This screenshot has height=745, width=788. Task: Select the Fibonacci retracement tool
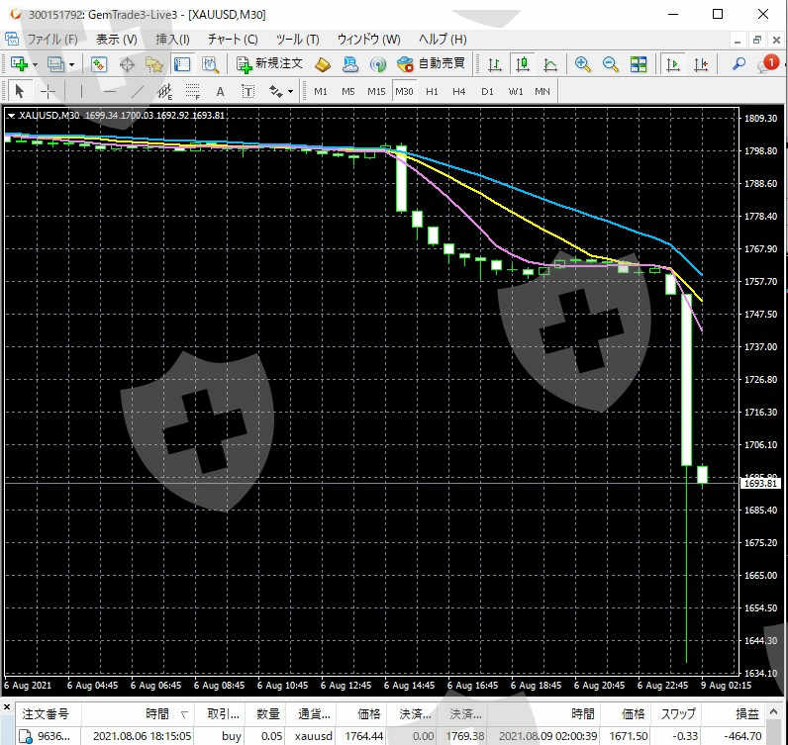click(192, 91)
